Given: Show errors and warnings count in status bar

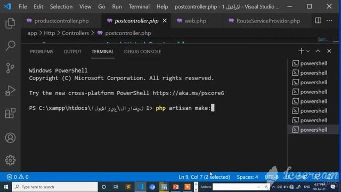Looking at the screenshot, I should [18, 177].
